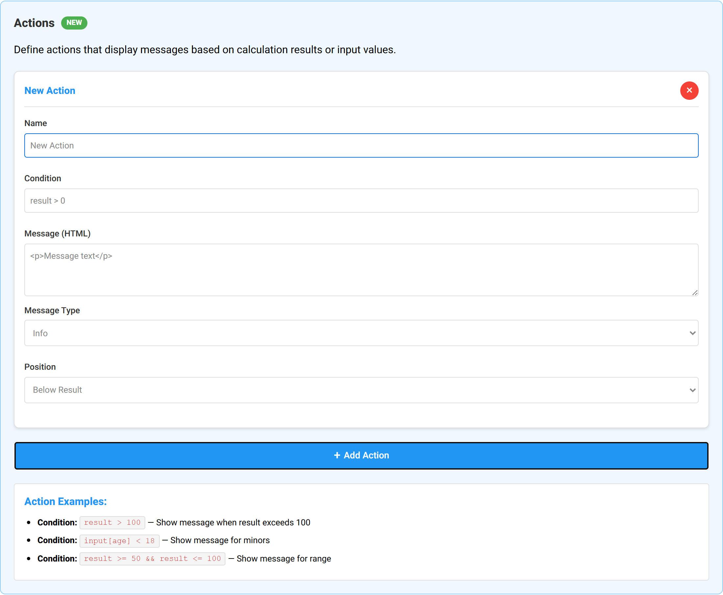Screen dimensions: 723x595
Task: Click the Name field label
Action: pos(36,123)
